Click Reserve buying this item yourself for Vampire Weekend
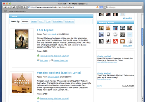This screenshot has width=145, height=102. tap(54, 99)
